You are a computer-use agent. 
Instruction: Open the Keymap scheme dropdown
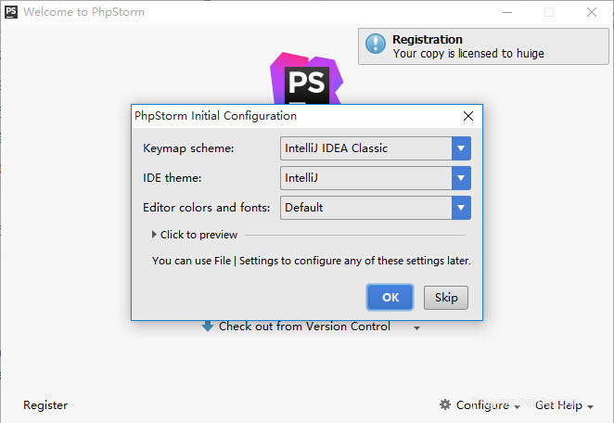461,148
